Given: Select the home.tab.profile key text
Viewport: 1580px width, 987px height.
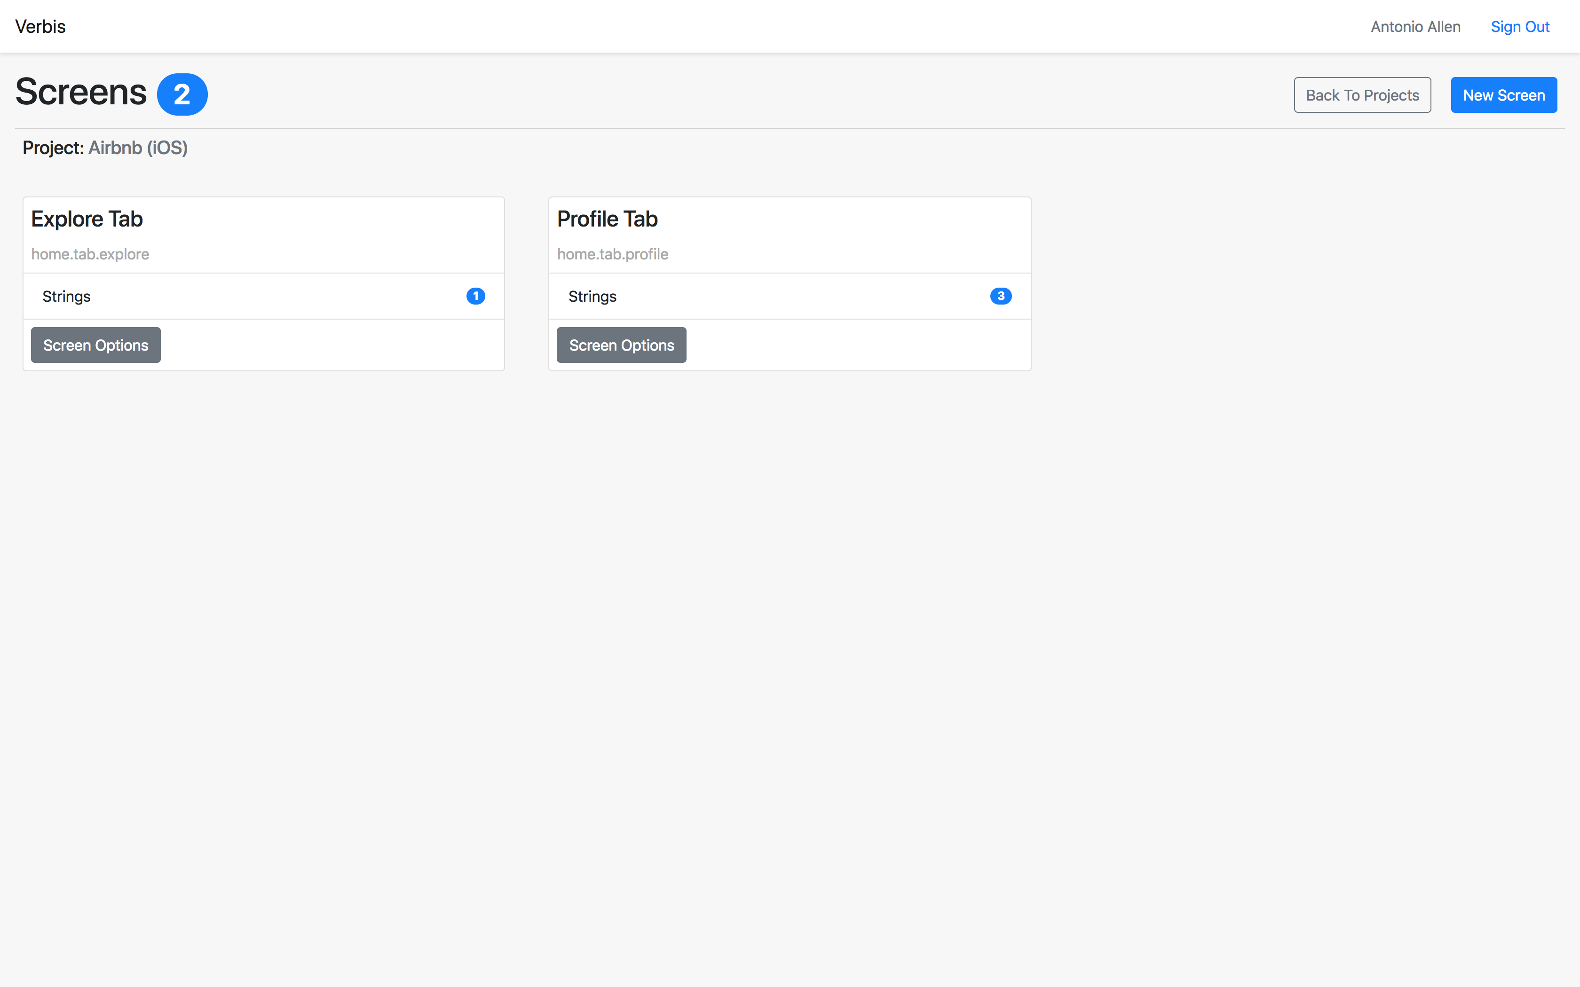Looking at the screenshot, I should tap(612, 254).
